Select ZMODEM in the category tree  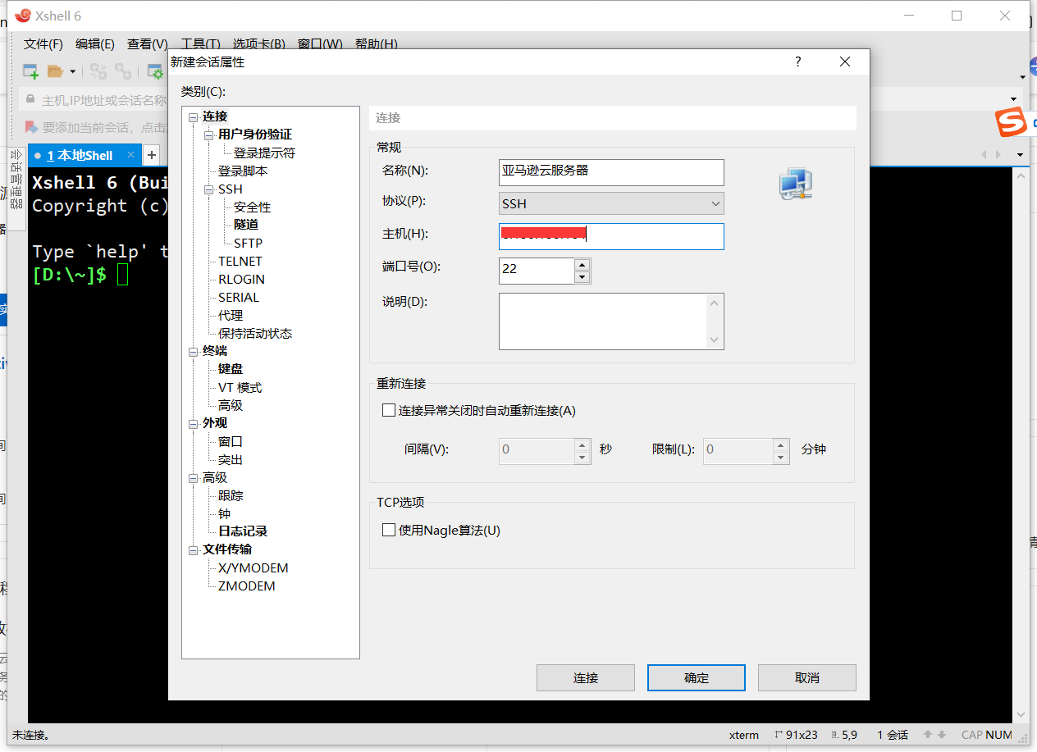[247, 586]
